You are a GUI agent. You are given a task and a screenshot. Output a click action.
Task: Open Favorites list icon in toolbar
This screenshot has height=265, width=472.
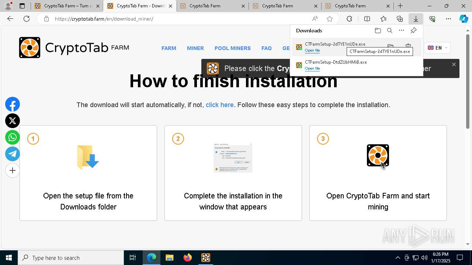[383, 19]
